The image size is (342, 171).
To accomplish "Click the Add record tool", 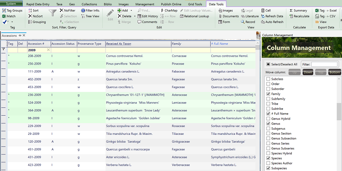I will [123, 10].
